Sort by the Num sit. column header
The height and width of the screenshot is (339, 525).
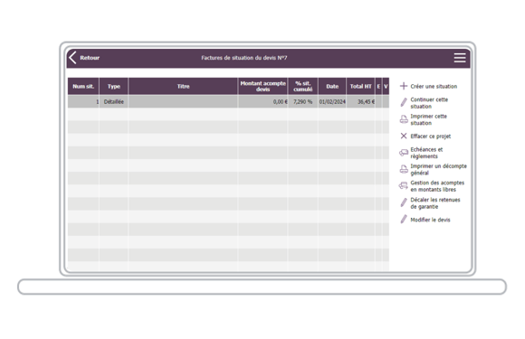point(83,86)
